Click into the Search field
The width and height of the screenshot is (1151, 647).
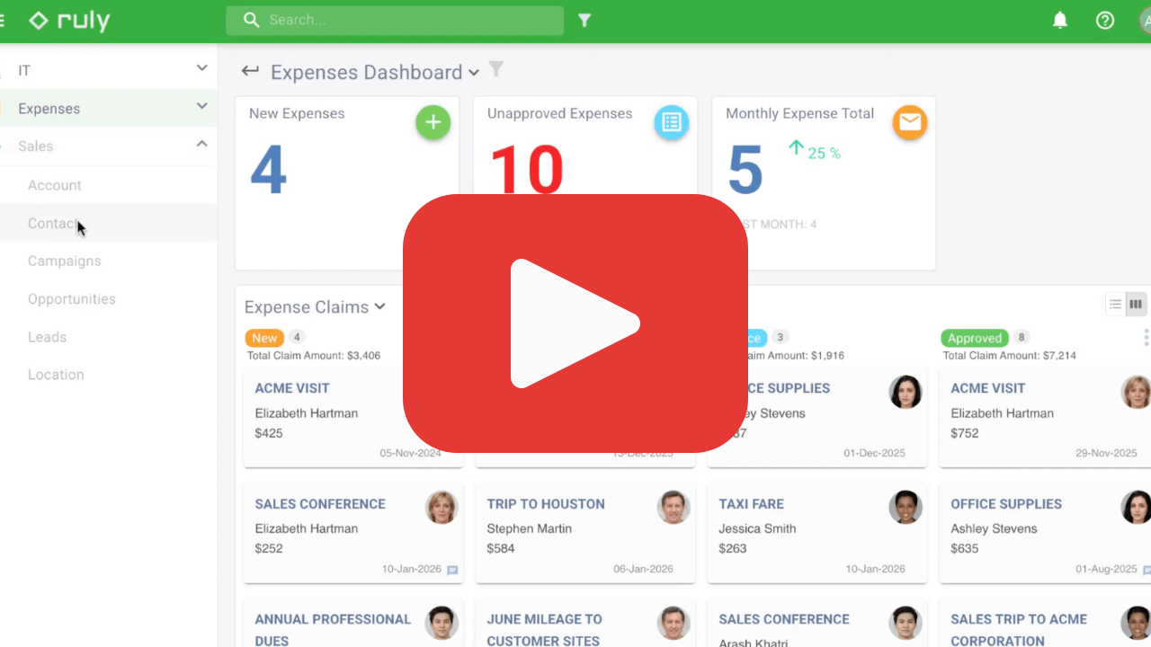[395, 20]
